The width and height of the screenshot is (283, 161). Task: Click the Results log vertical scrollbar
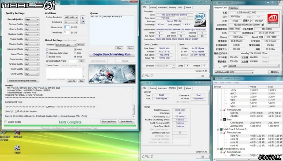click(134, 102)
